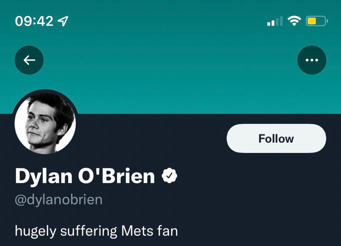Click the cellular signal bars indicator
The image size is (341, 246).
[x=275, y=22]
